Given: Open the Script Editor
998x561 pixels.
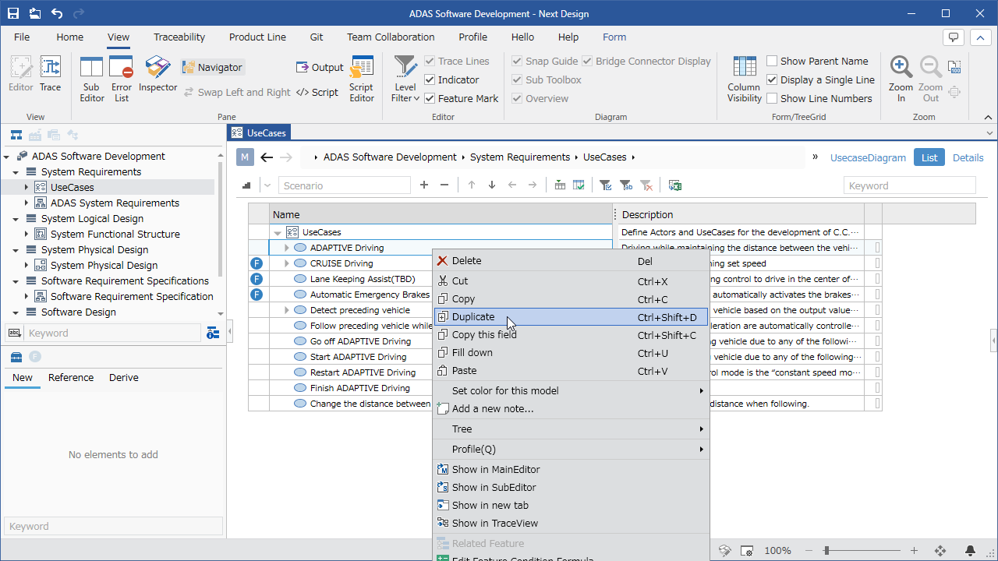Looking at the screenshot, I should pyautogui.click(x=362, y=79).
